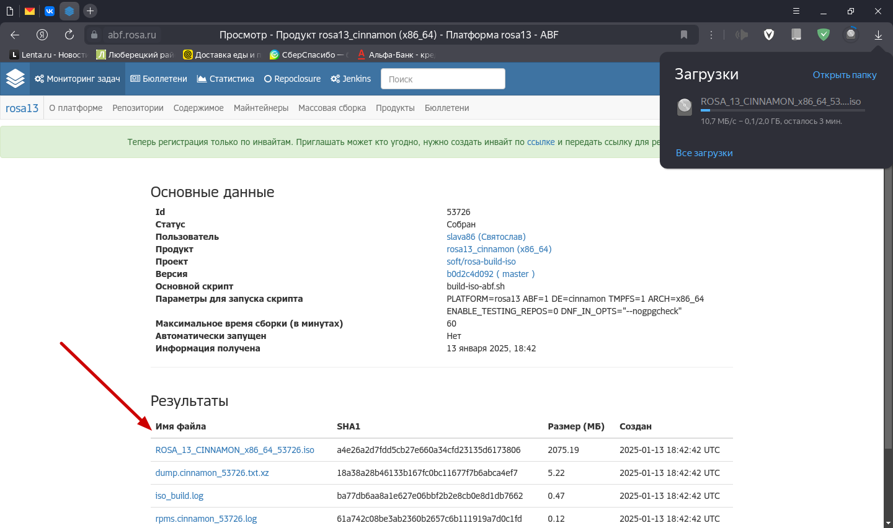Image resolution: width=893 pixels, height=528 pixels.
Task: Open the iso_build.log file link
Action: (179, 496)
